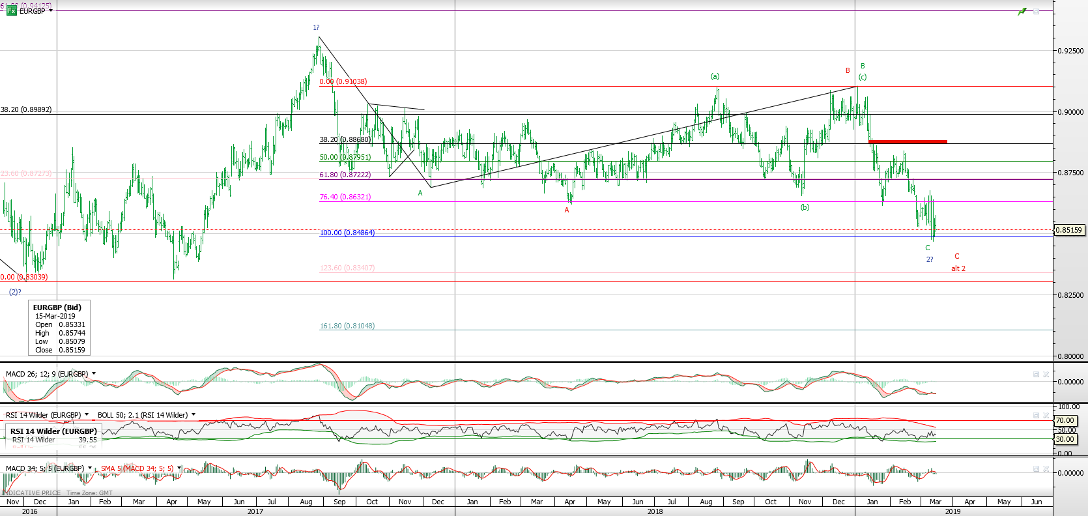Select the blue '2?' wave label
Image resolution: width=1088 pixels, height=516 pixels.
pyautogui.click(x=930, y=259)
